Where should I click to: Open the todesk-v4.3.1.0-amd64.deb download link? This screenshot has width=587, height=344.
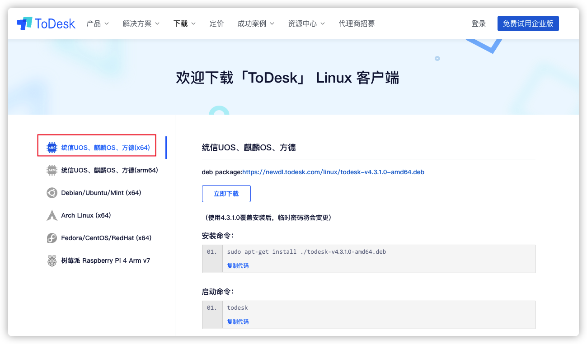click(333, 172)
